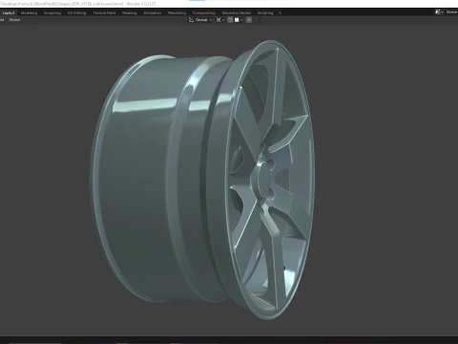This screenshot has width=458, height=344.
Task: Click the Scene name field
Action: 452,12
